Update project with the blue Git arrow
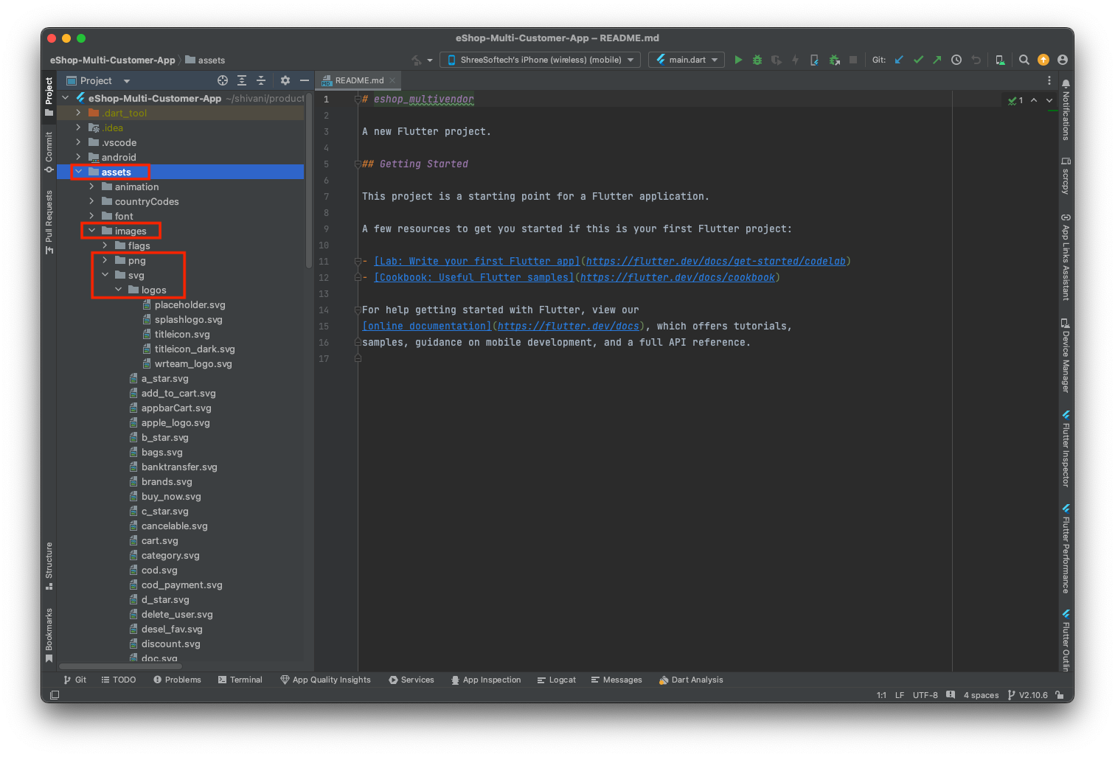The image size is (1115, 757). click(x=899, y=60)
